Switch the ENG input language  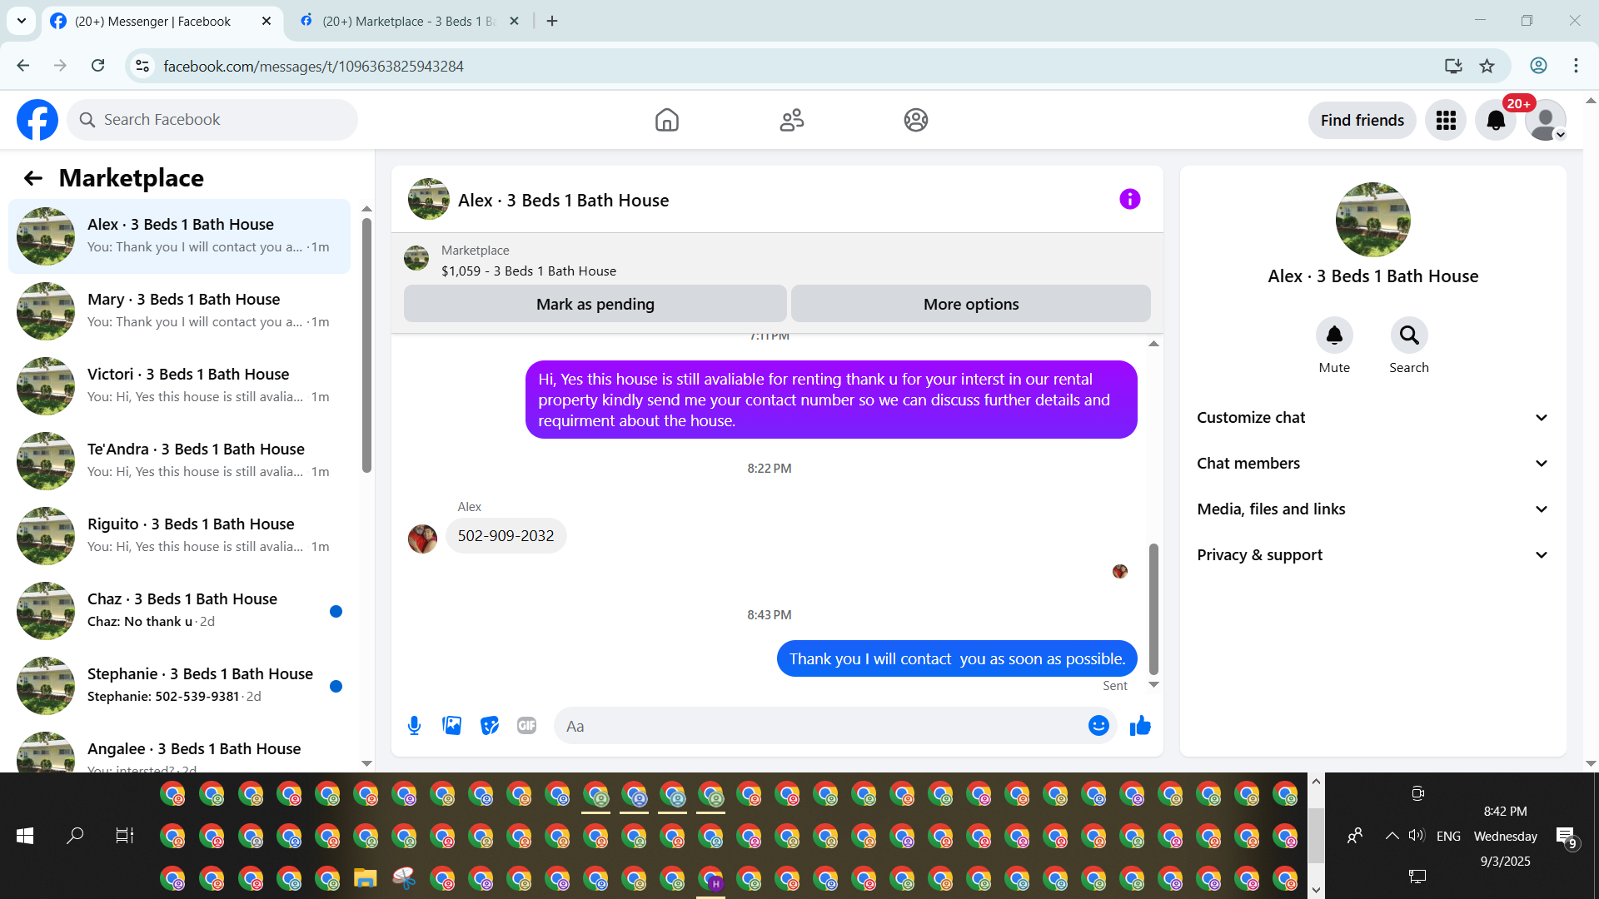coord(1448,836)
